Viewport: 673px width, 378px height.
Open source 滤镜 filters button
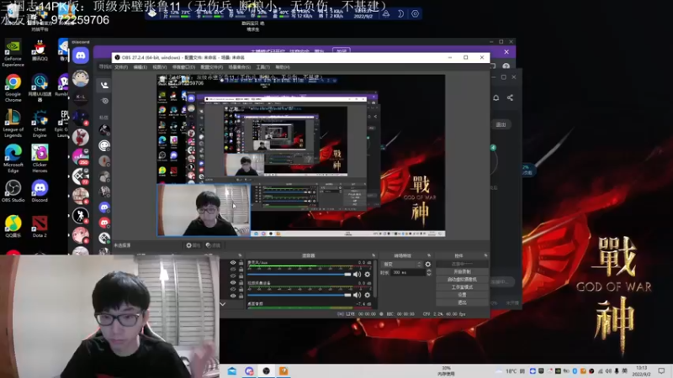click(x=213, y=245)
